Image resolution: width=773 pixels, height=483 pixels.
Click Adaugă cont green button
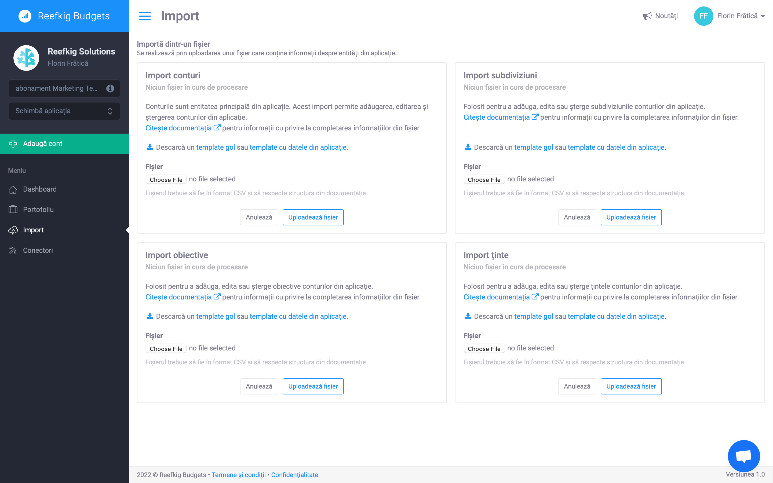[64, 144]
